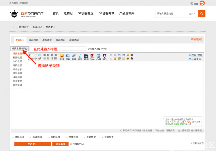Click the redo arrow icon beside 纯文本
The image size is (216, 153).
[190, 59]
